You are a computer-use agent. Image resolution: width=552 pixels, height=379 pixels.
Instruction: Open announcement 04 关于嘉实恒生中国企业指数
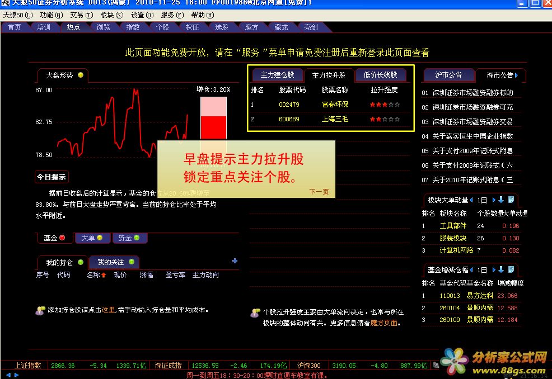point(467,136)
